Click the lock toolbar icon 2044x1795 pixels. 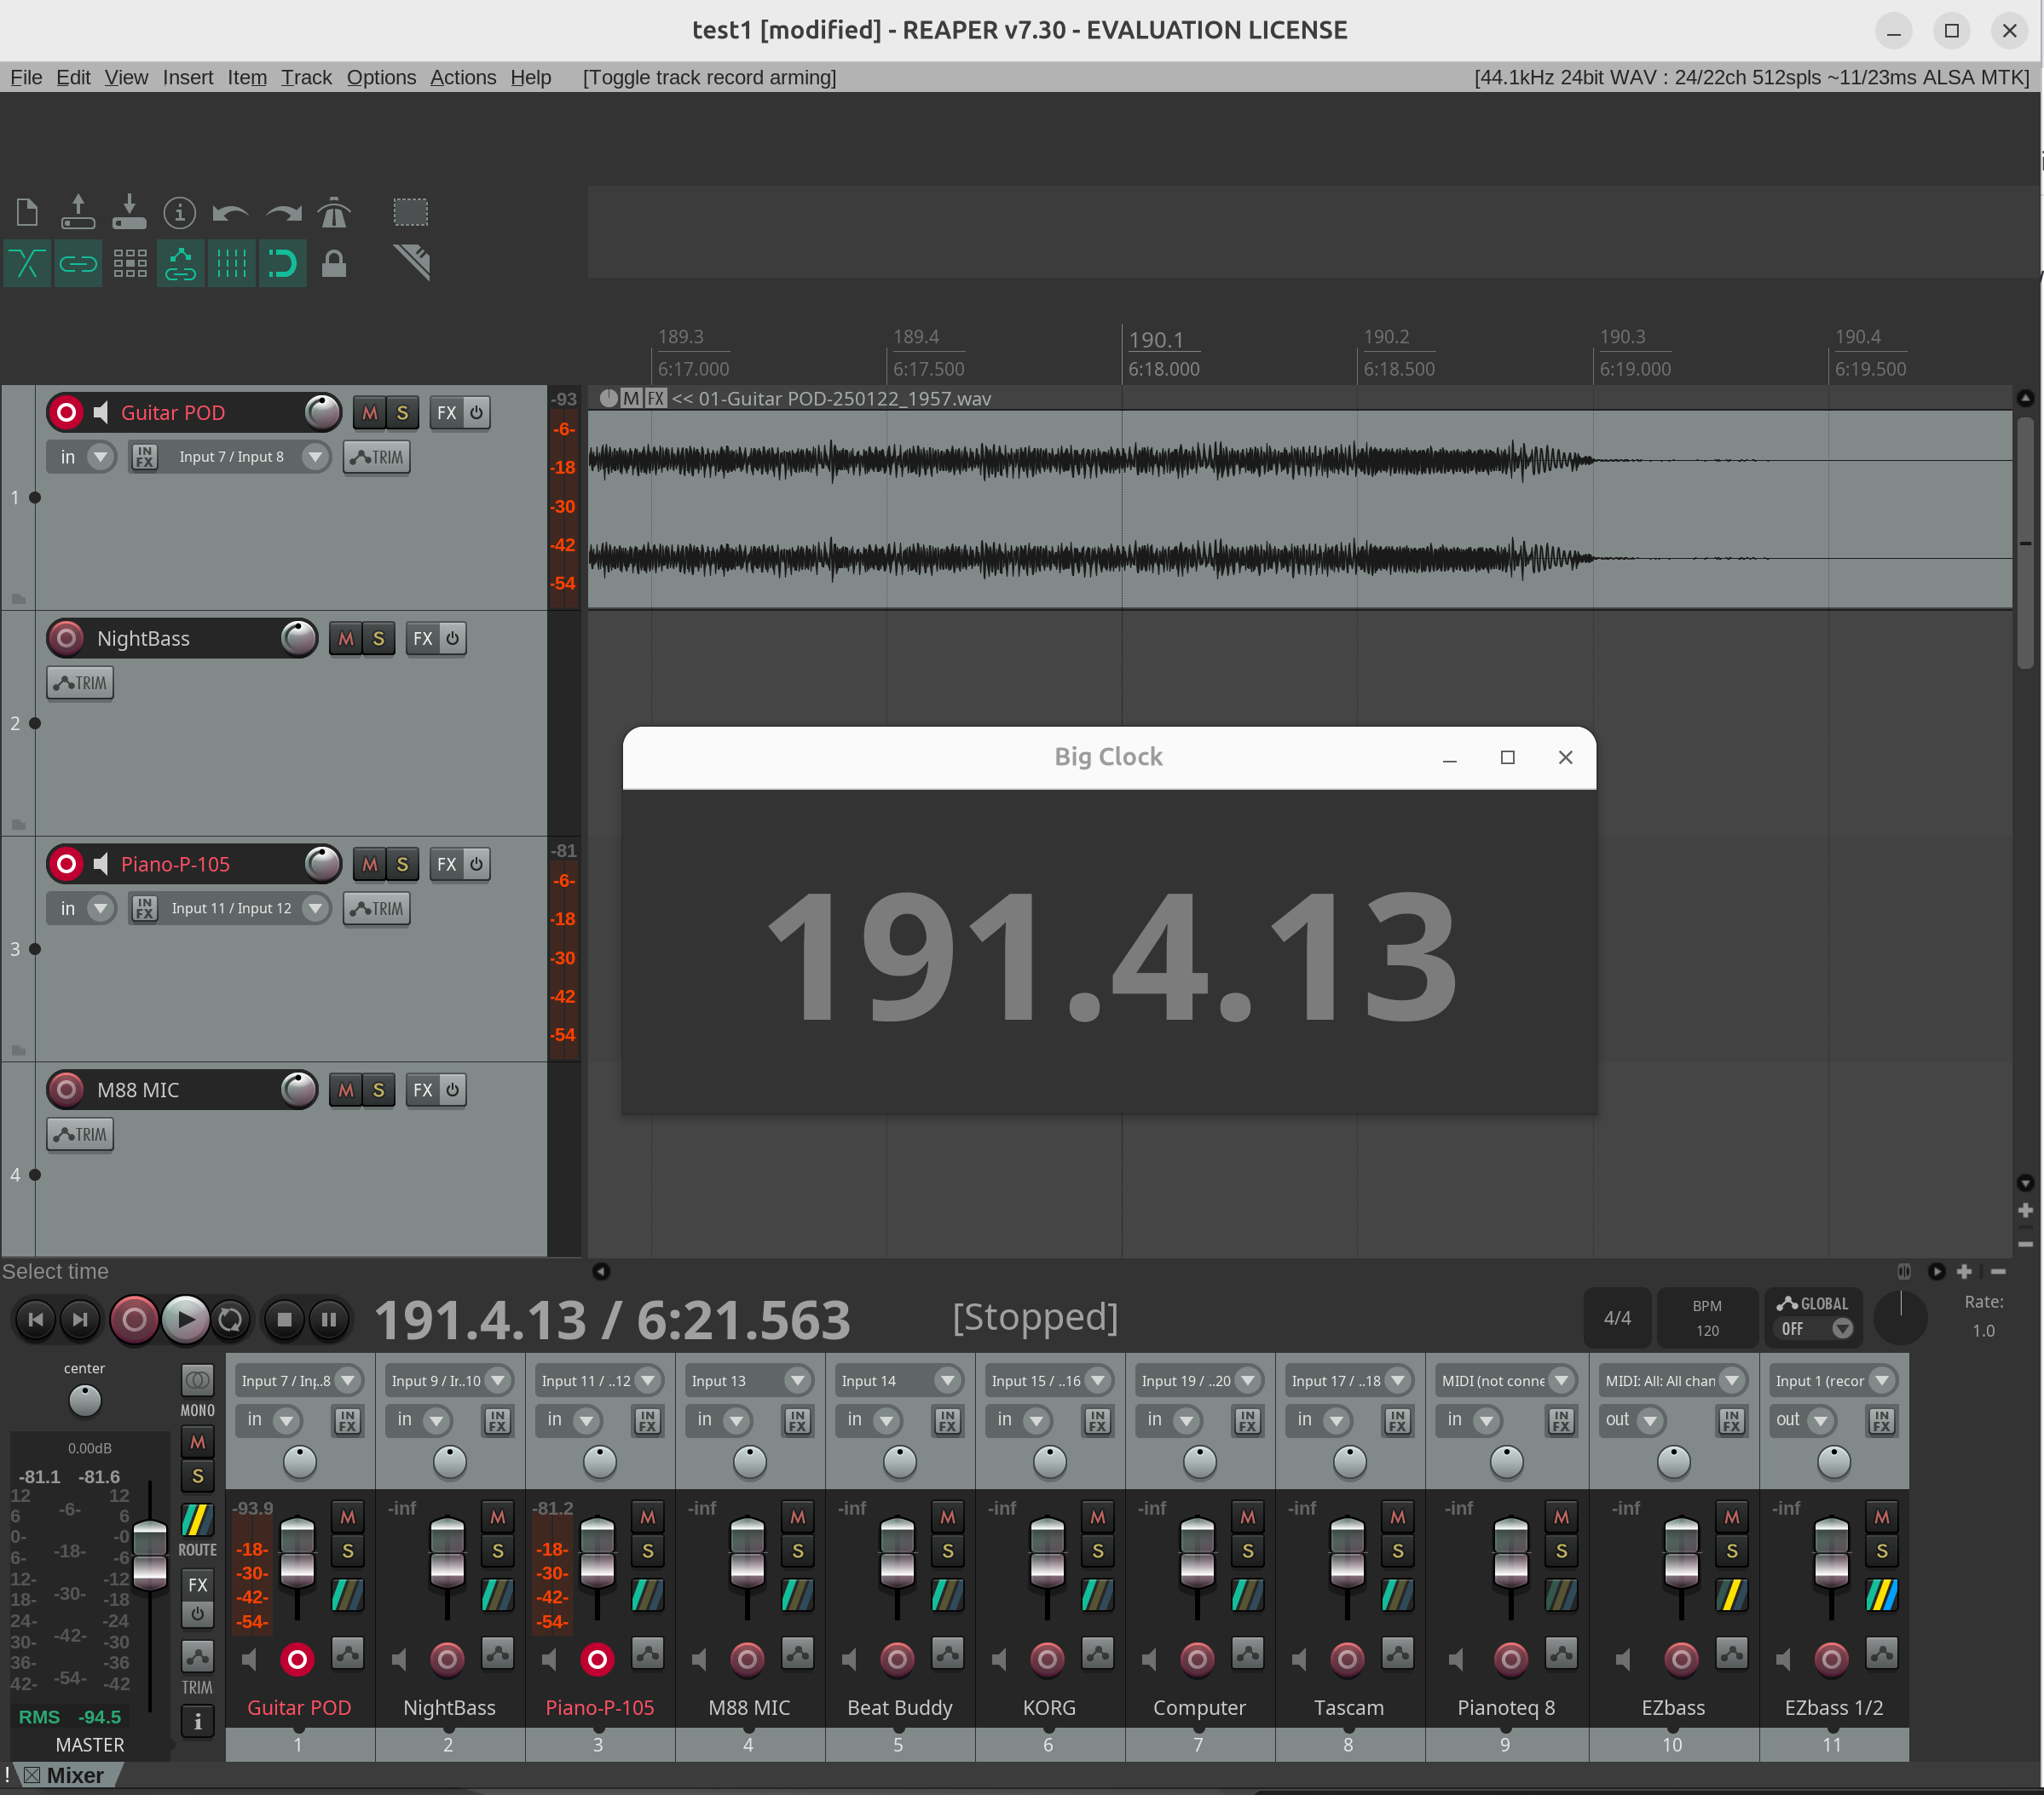[334, 264]
